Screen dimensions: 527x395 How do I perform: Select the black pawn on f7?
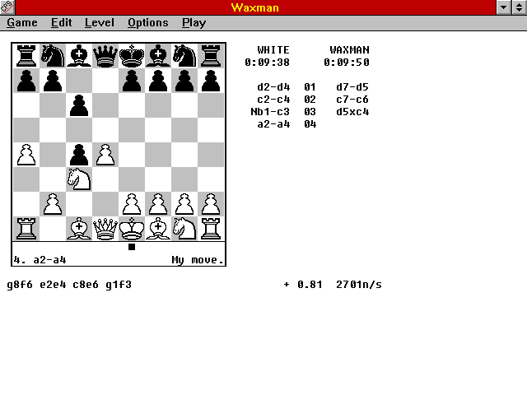coord(158,81)
